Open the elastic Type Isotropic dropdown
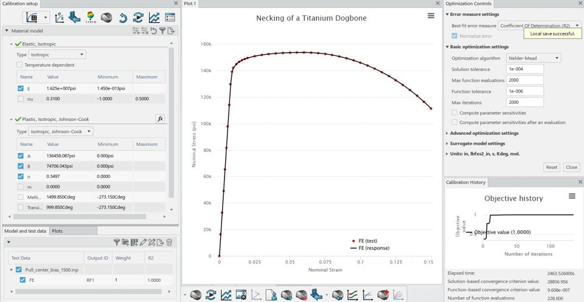584x302 pixels. [57, 54]
